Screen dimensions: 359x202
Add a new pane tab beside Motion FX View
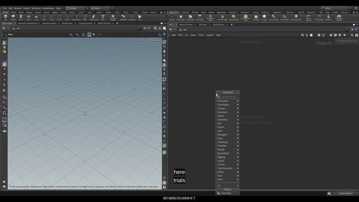click(x=117, y=24)
